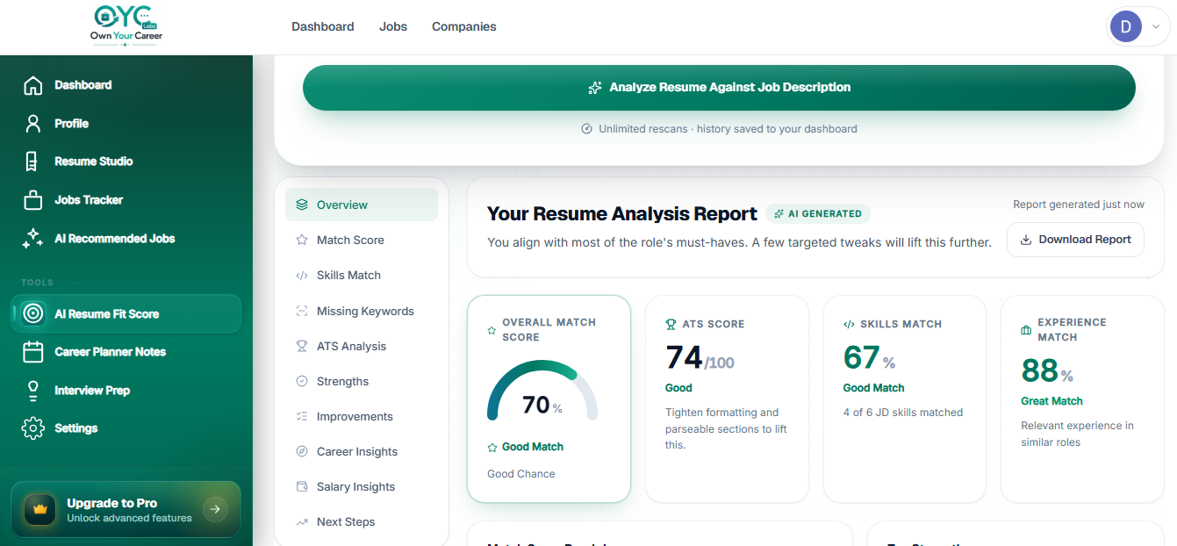Viewport: 1177px width, 546px height.
Task: Click 'Report generated just now' text
Action: pyautogui.click(x=1079, y=205)
